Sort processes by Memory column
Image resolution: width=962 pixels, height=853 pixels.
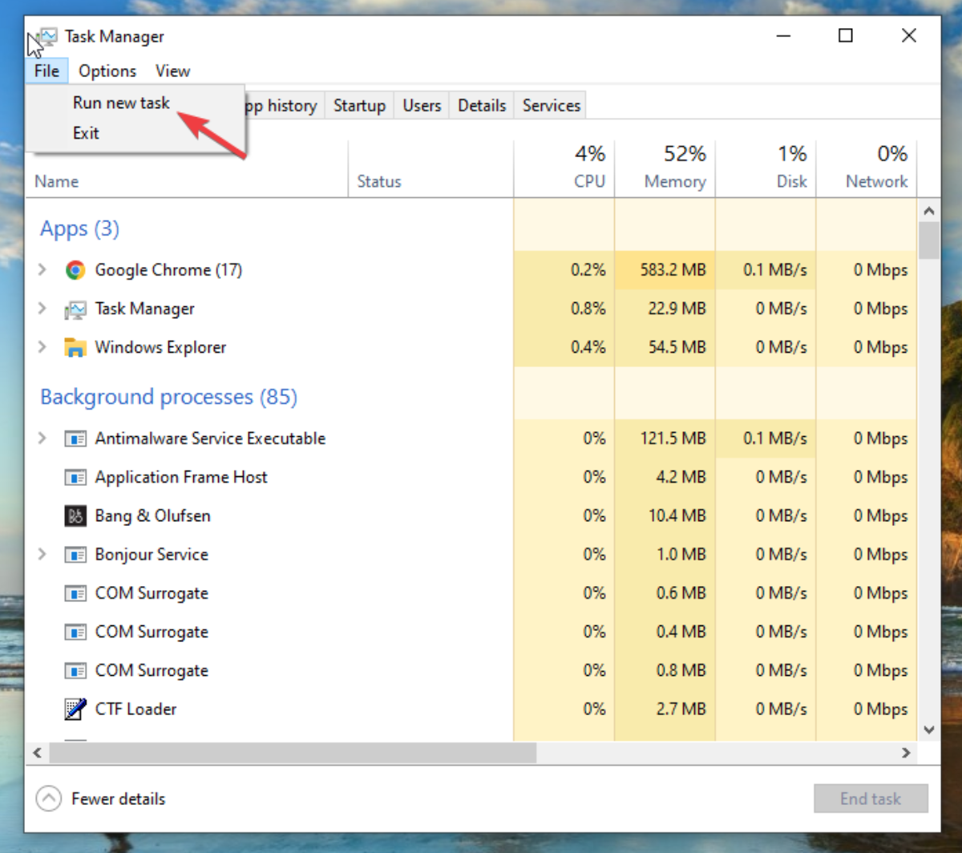(665, 168)
